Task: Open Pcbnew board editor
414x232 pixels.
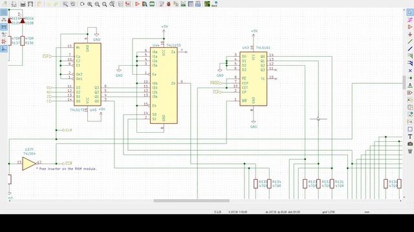Action: point(207,4)
